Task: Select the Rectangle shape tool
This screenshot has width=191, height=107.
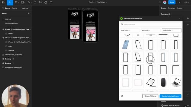Action: [x=22, y=2]
